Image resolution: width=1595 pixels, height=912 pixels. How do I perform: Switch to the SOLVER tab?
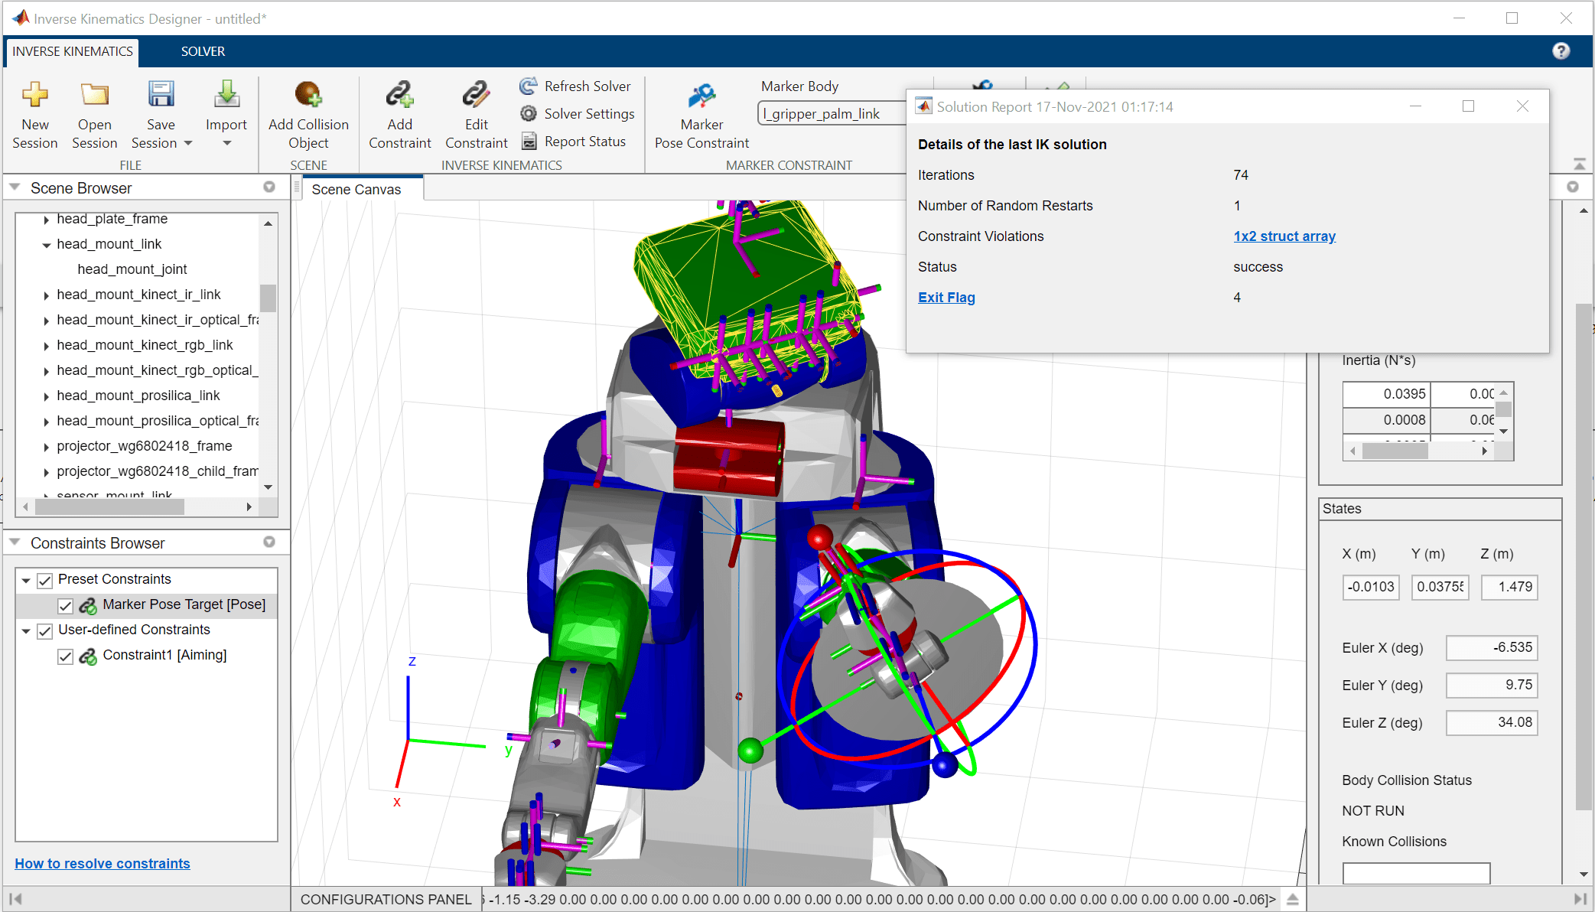tap(203, 51)
